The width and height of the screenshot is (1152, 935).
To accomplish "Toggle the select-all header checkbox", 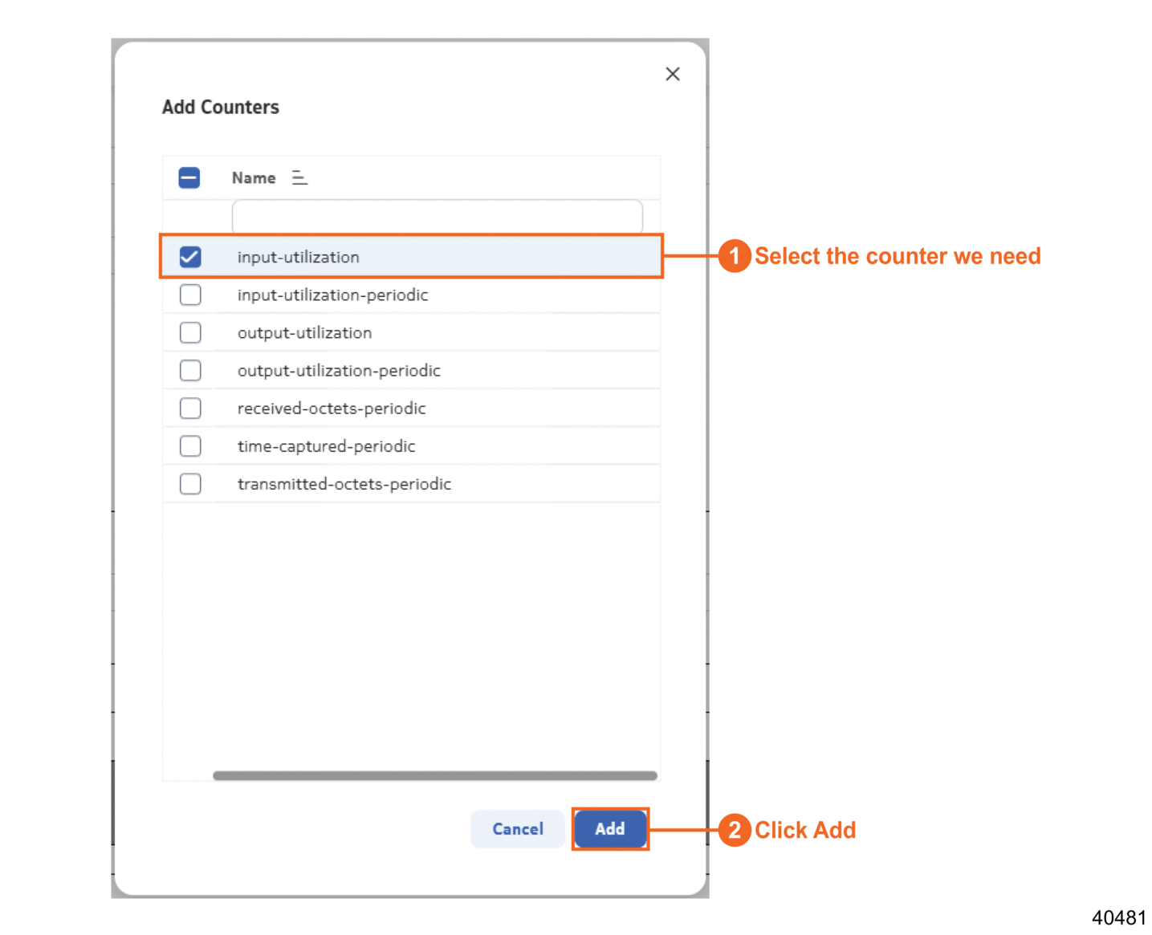I will click(x=189, y=177).
